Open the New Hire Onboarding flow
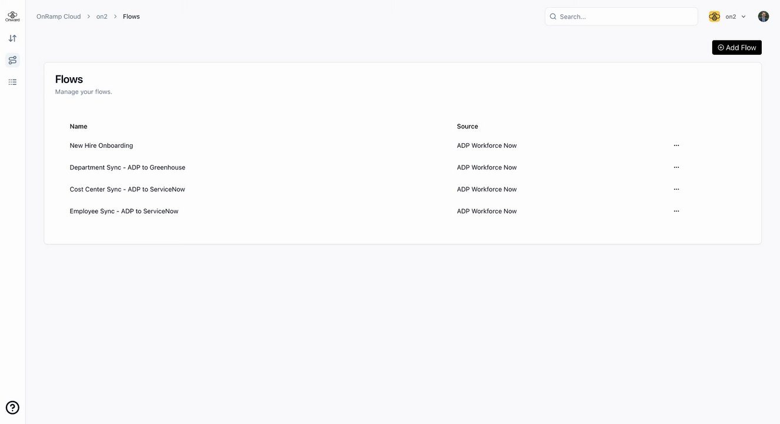The width and height of the screenshot is (780, 424). pyautogui.click(x=101, y=145)
